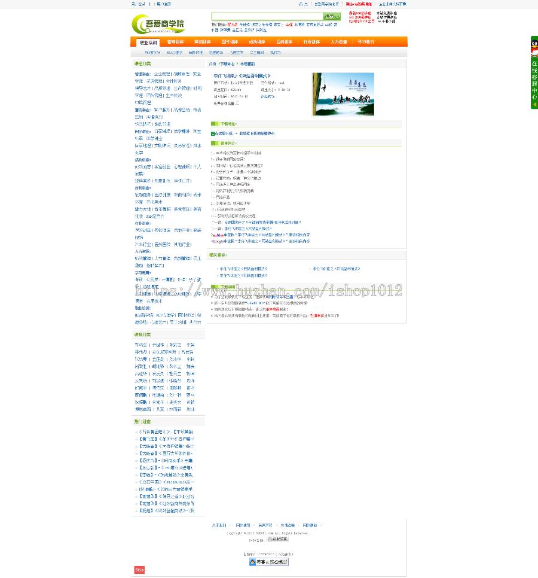Open last hot lecture 【杨旭】 item
The height and width of the screenshot is (578, 538).
click(166, 510)
